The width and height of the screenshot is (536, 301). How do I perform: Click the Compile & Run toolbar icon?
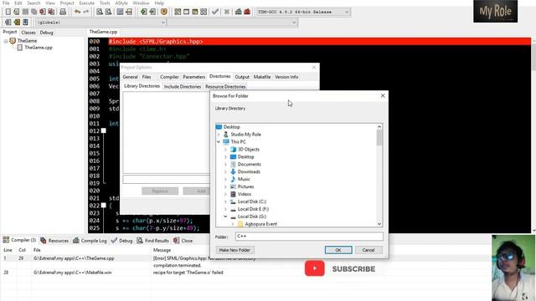[195, 12]
